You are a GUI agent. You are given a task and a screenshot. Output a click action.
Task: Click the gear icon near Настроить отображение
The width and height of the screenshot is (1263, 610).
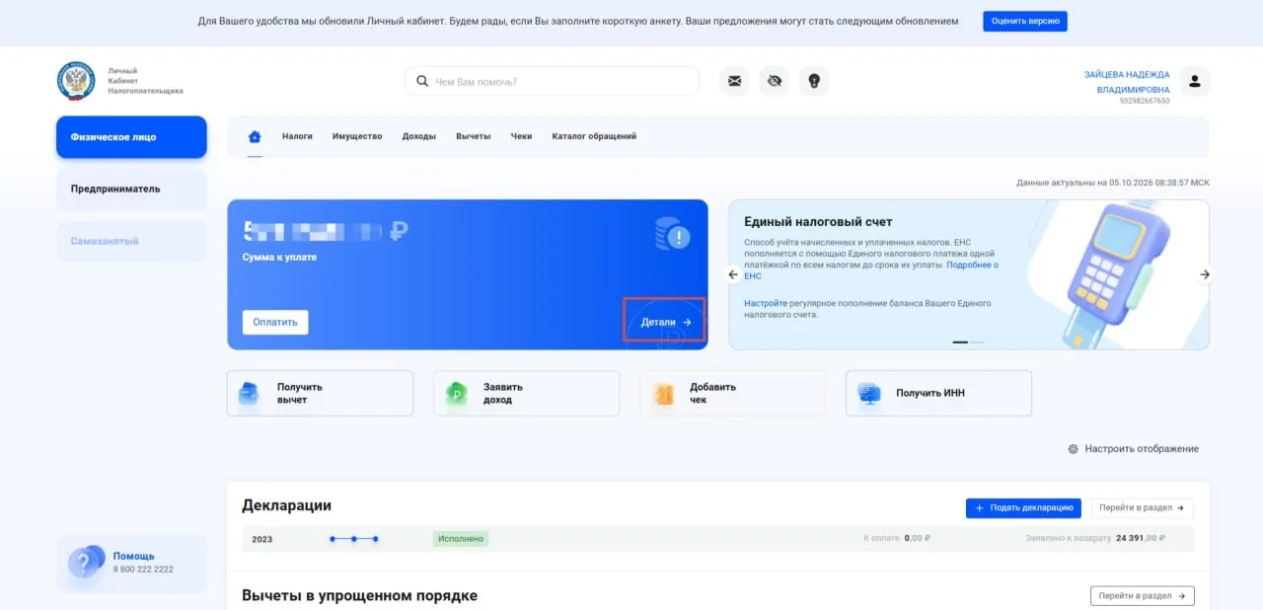tap(1073, 448)
